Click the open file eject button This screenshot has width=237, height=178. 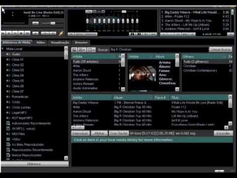(x=36, y=34)
